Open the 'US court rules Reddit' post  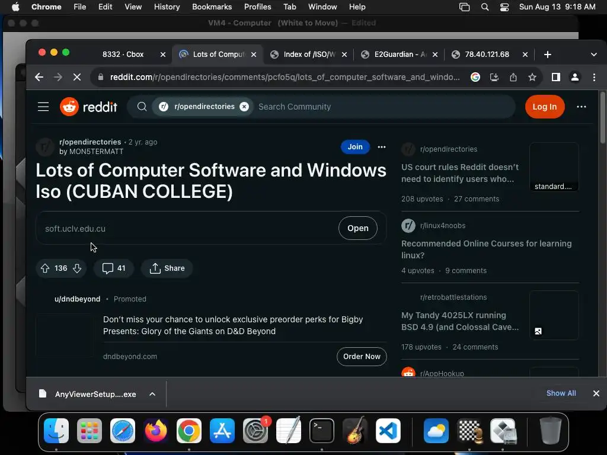pos(460,173)
